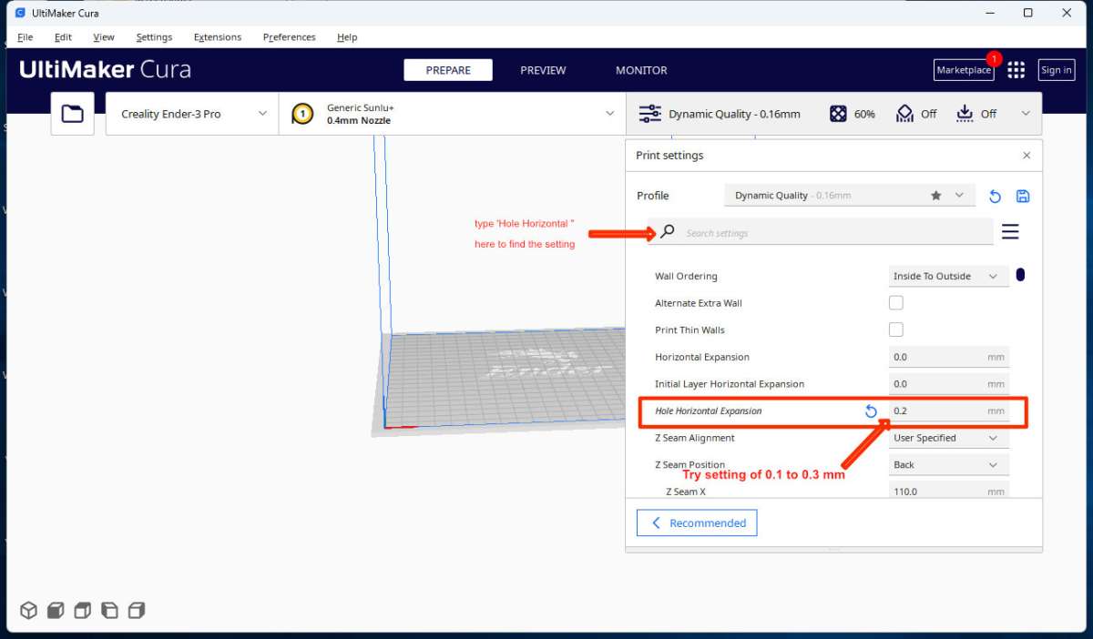Close the Print settings panel
This screenshot has width=1093, height=639.
point(1027,156)
